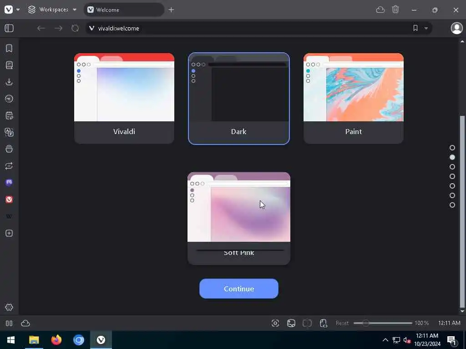Select the Vivaldi theme card
This screenshot has width=466, height=349.
124,99
